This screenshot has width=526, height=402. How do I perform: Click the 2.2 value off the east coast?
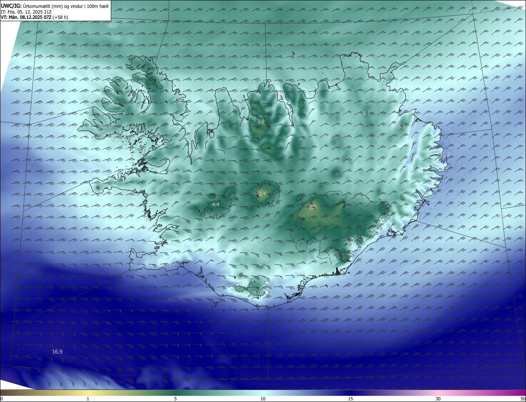[446, 154]
